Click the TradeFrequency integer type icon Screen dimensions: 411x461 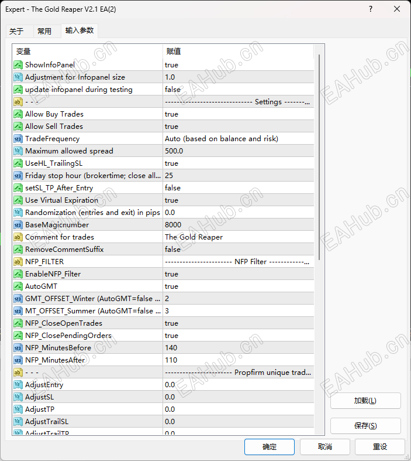pyautogui.click(x=18, y=139)
